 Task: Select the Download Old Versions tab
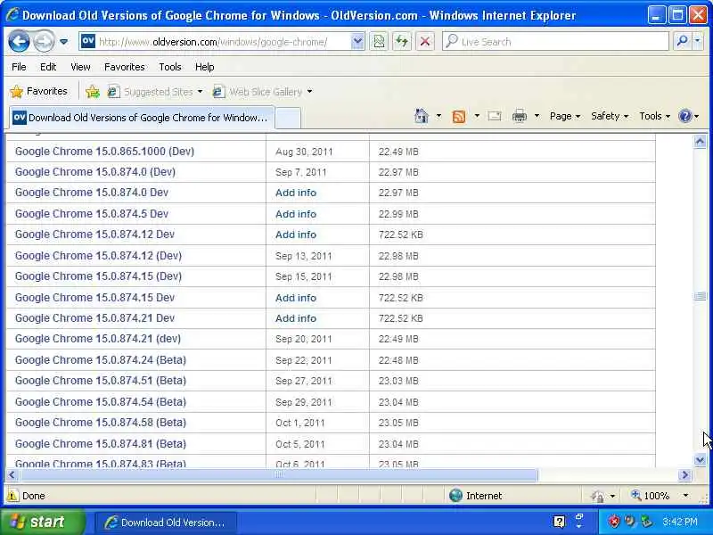click(142, 118)
